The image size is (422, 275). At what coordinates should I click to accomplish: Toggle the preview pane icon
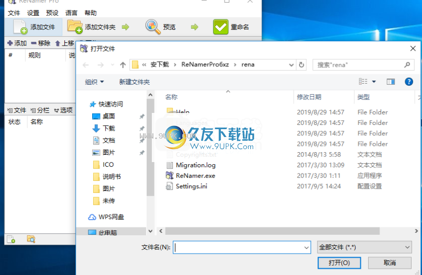coord(391,82)
